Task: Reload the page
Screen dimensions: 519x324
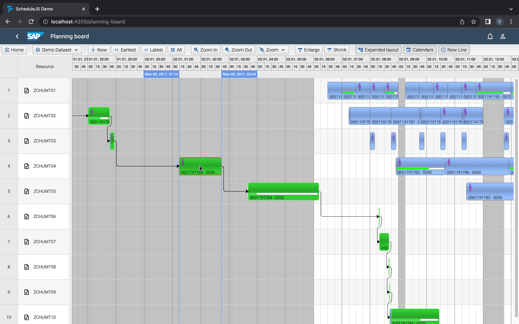Action: [31, 22]
